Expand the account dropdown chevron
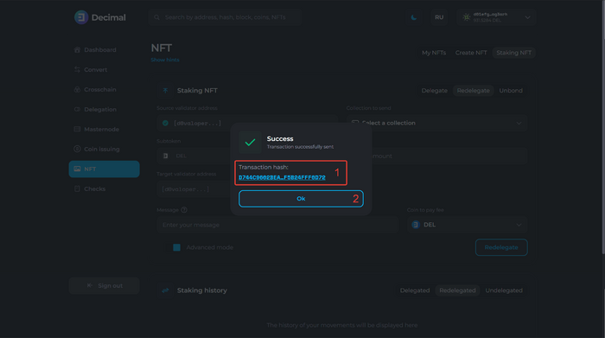This screenshot has height=338, width=605. click(527, 17)
